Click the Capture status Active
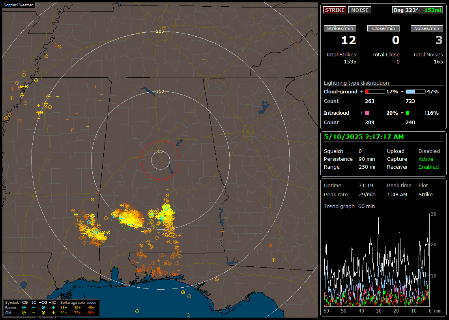 tap(425, 159)
